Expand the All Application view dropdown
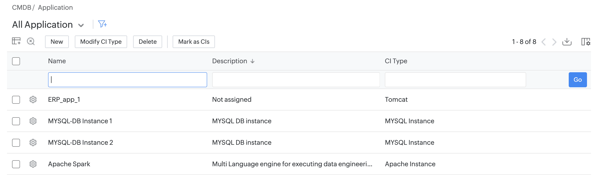The image size is (599, 175). 81,25
